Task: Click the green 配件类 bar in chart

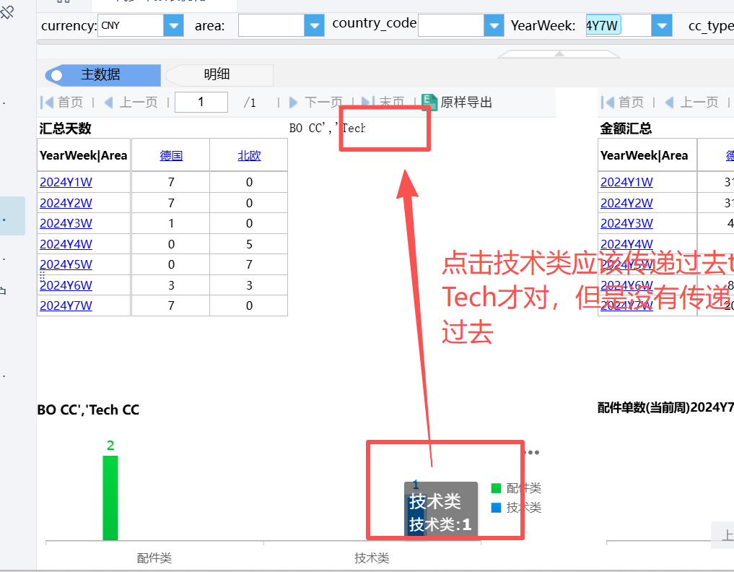Action: 110,498
